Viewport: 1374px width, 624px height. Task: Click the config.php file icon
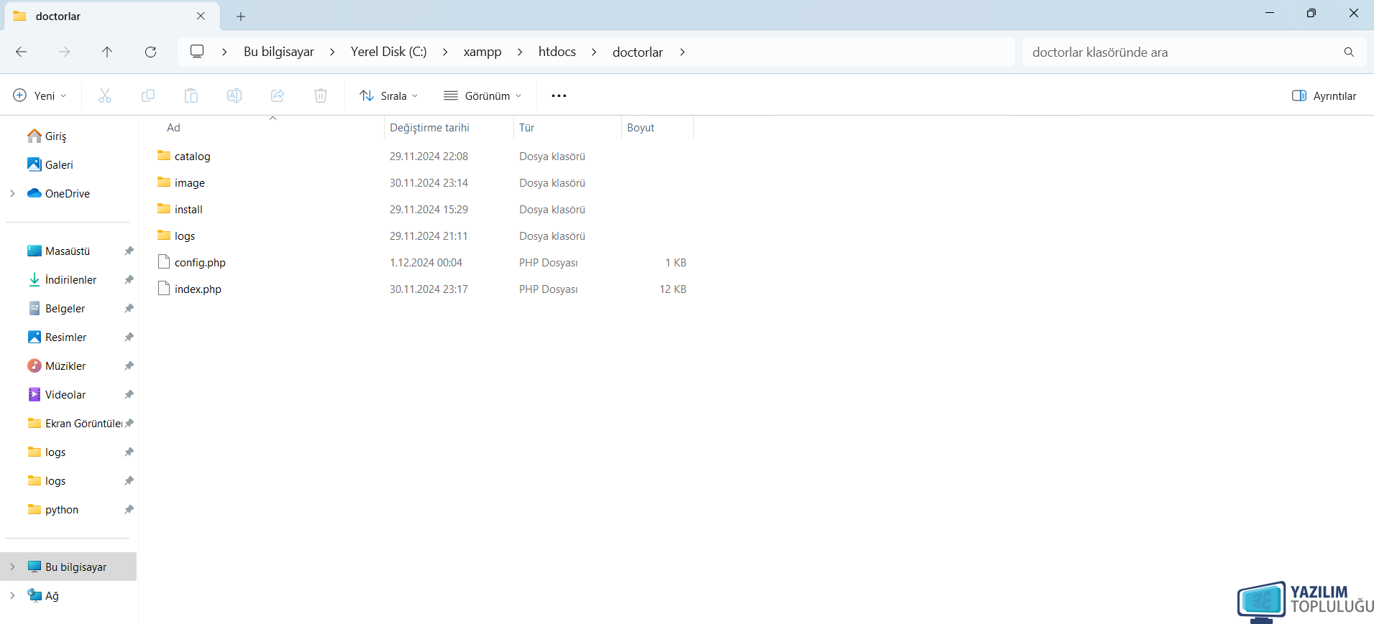tap(164, 262)
